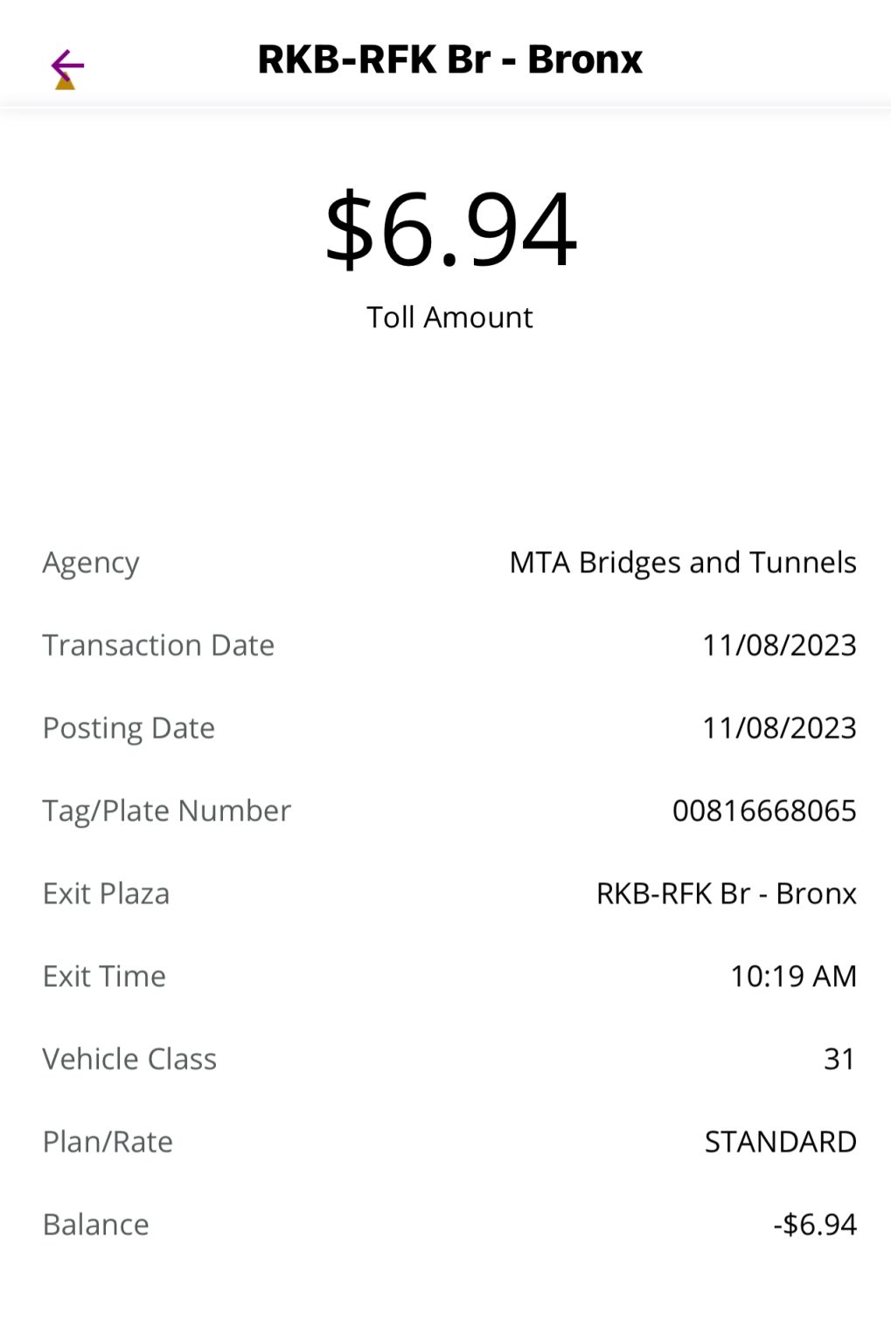Tap the STANDARD plan rate value
This screenshot has height=1344, width=891.
(780, 1141)
